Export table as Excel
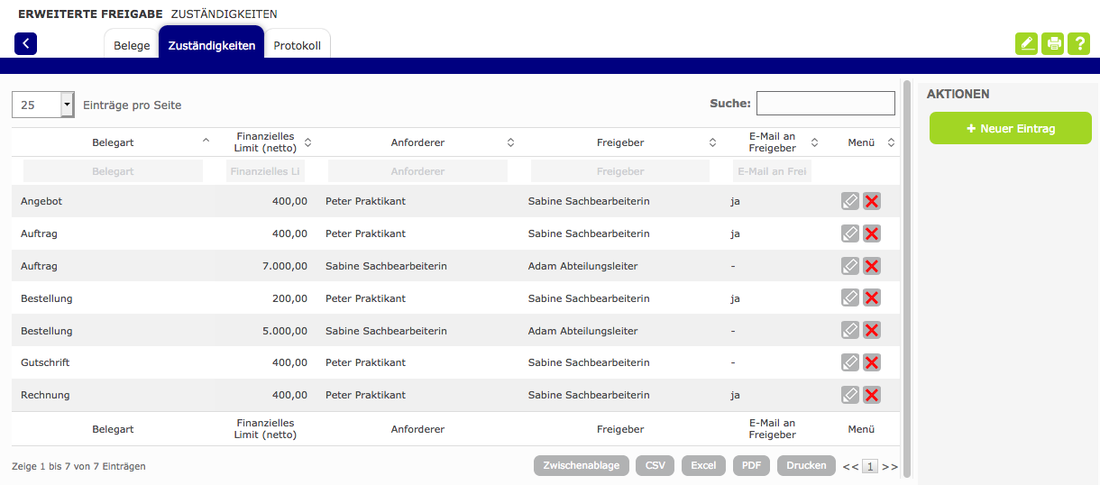The image size is (1100, 485). [703, 465]
